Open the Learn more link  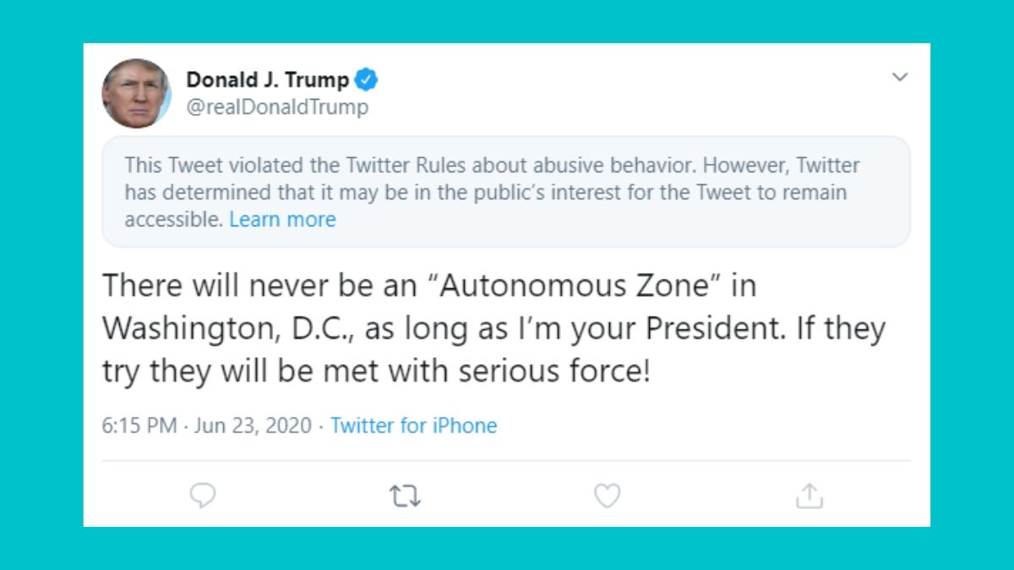[x=282, y=220]
